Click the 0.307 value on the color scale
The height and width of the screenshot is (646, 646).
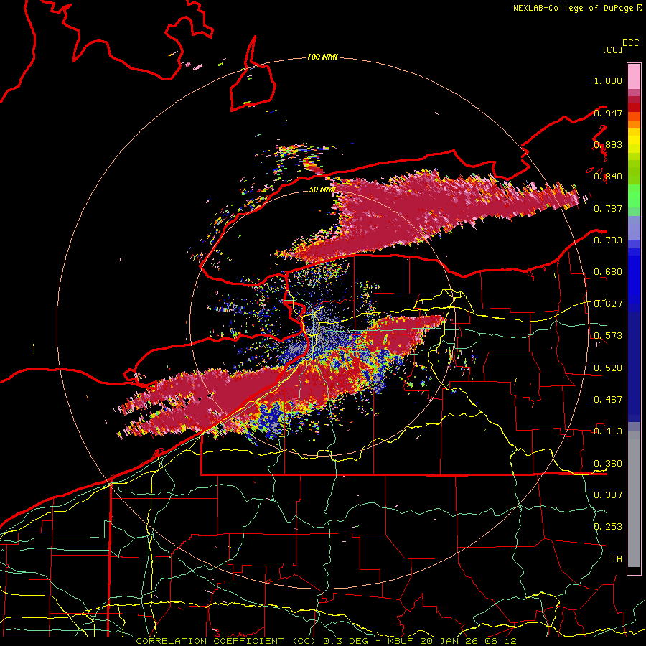click(608, 495)
